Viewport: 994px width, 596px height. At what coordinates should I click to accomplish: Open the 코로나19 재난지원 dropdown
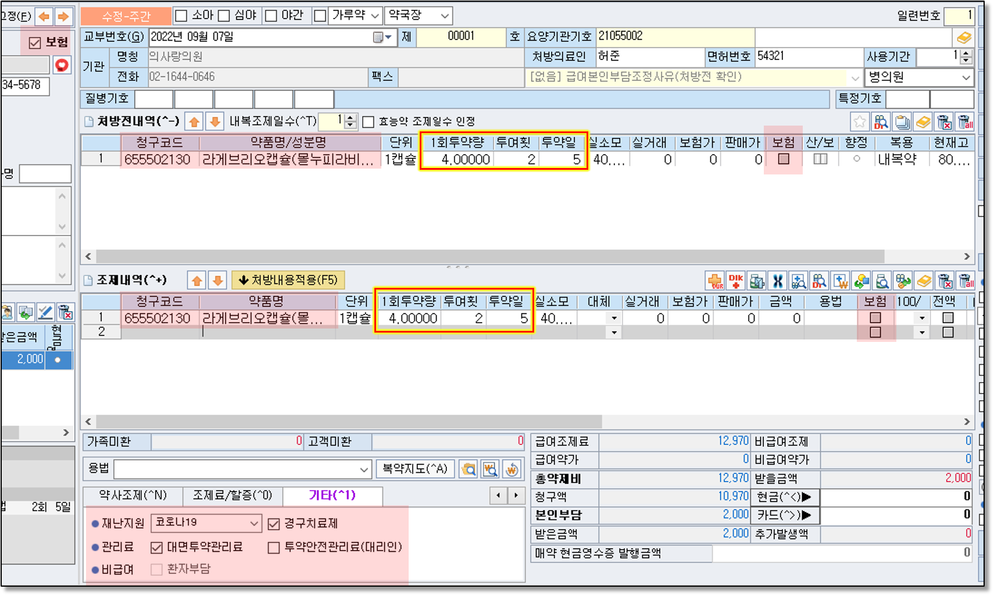(x=254, y=523)
